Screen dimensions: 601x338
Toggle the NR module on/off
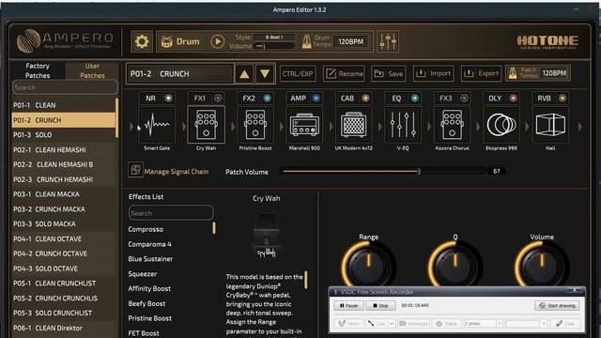point(168,98)
